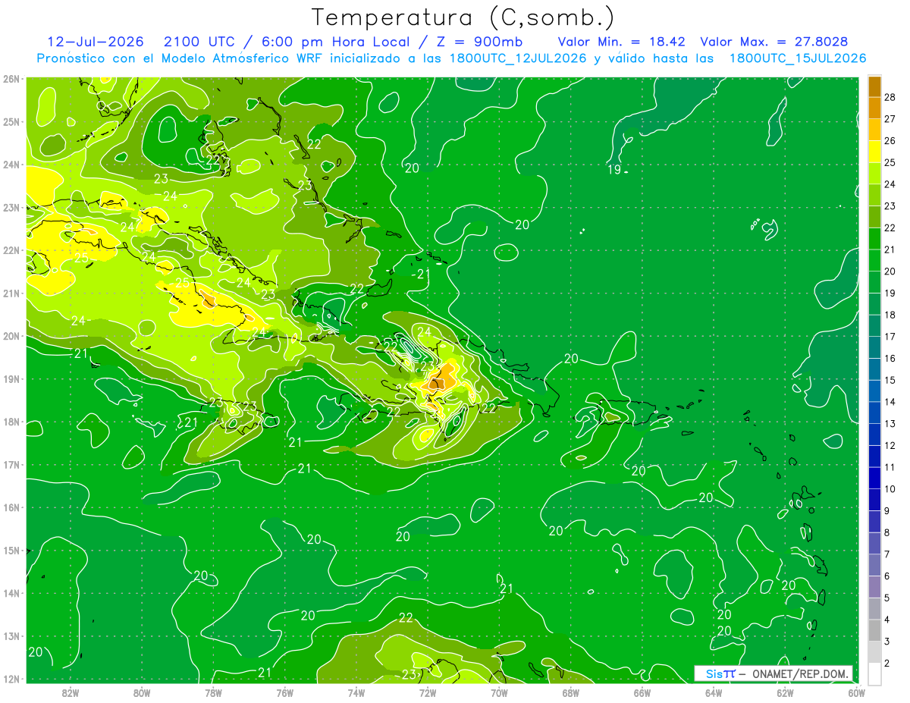This screenshot has width=910, height=703.
Task: Select the amber swatch between 26 and 27
Action: (x=874, y=129)
